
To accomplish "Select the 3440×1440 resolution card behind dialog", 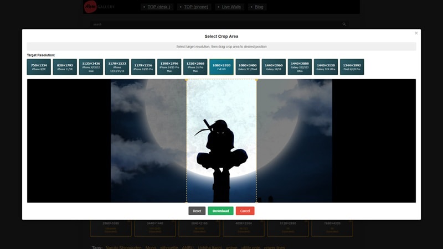I will 155,227.
